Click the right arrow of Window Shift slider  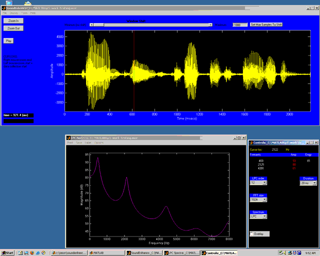click(211, 24)
